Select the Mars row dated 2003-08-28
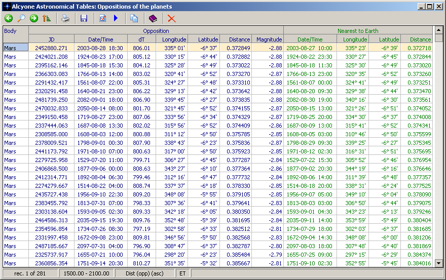 [15, 48]
